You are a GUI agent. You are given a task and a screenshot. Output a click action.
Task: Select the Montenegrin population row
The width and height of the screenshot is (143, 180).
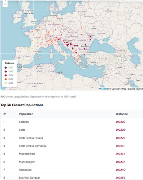click(72, 162)
